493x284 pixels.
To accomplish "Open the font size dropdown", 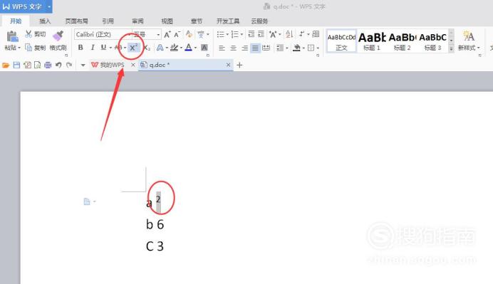I will (x=147, y=34).
